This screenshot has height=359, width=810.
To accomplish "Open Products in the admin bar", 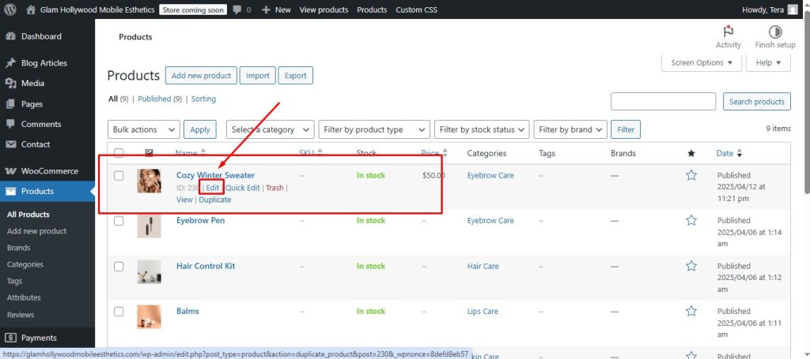I will point(372,9).
